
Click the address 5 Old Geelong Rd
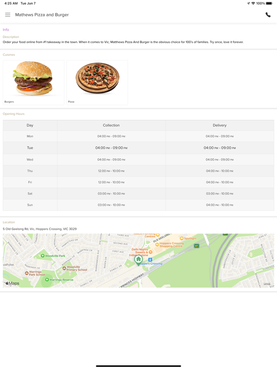pyautogui.click(x=40, y=229)
